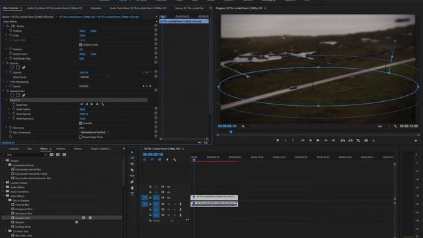Collapse Gaussian Blur effect properties
Screen dimensions: 423x238
point(4,91)
